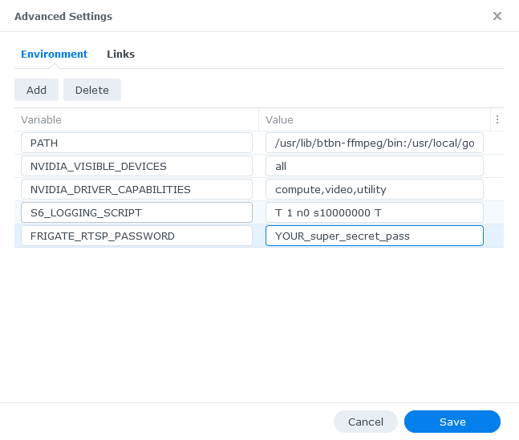The height and width of the screenshot is (440, 519).
Task: Click the Variable column header
Action: (136, 119)
